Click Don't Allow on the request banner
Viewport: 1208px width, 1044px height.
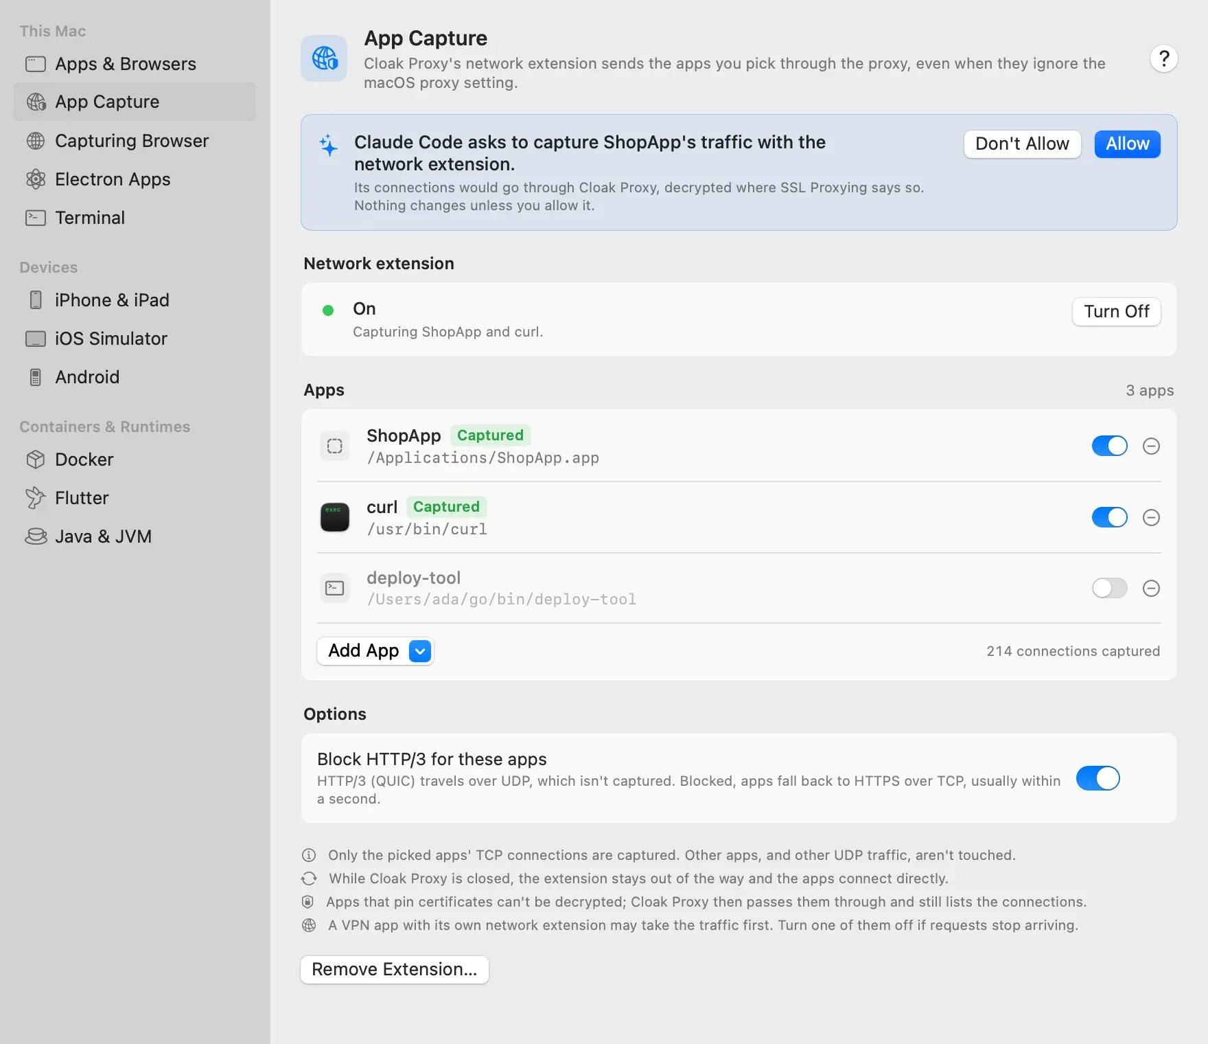click(1022, 144)
